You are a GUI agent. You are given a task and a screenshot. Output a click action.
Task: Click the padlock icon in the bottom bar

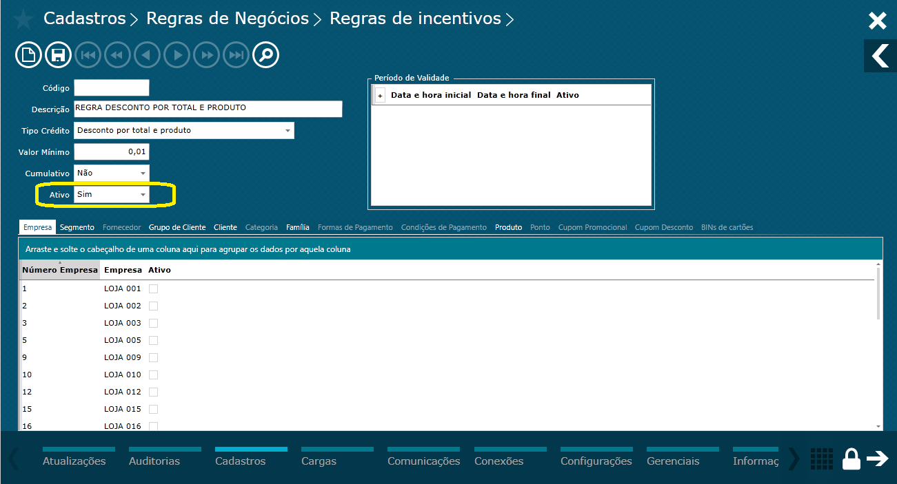tap(851, 459)
